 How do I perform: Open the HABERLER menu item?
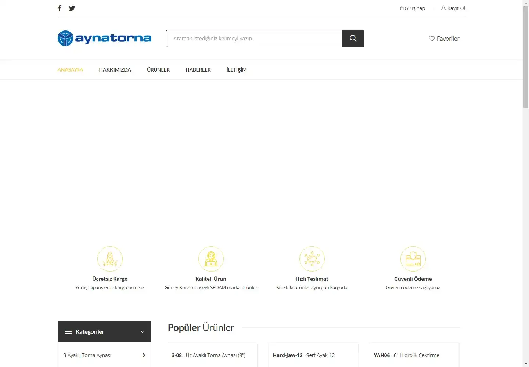pyautogui.click(x=198, y=70)
